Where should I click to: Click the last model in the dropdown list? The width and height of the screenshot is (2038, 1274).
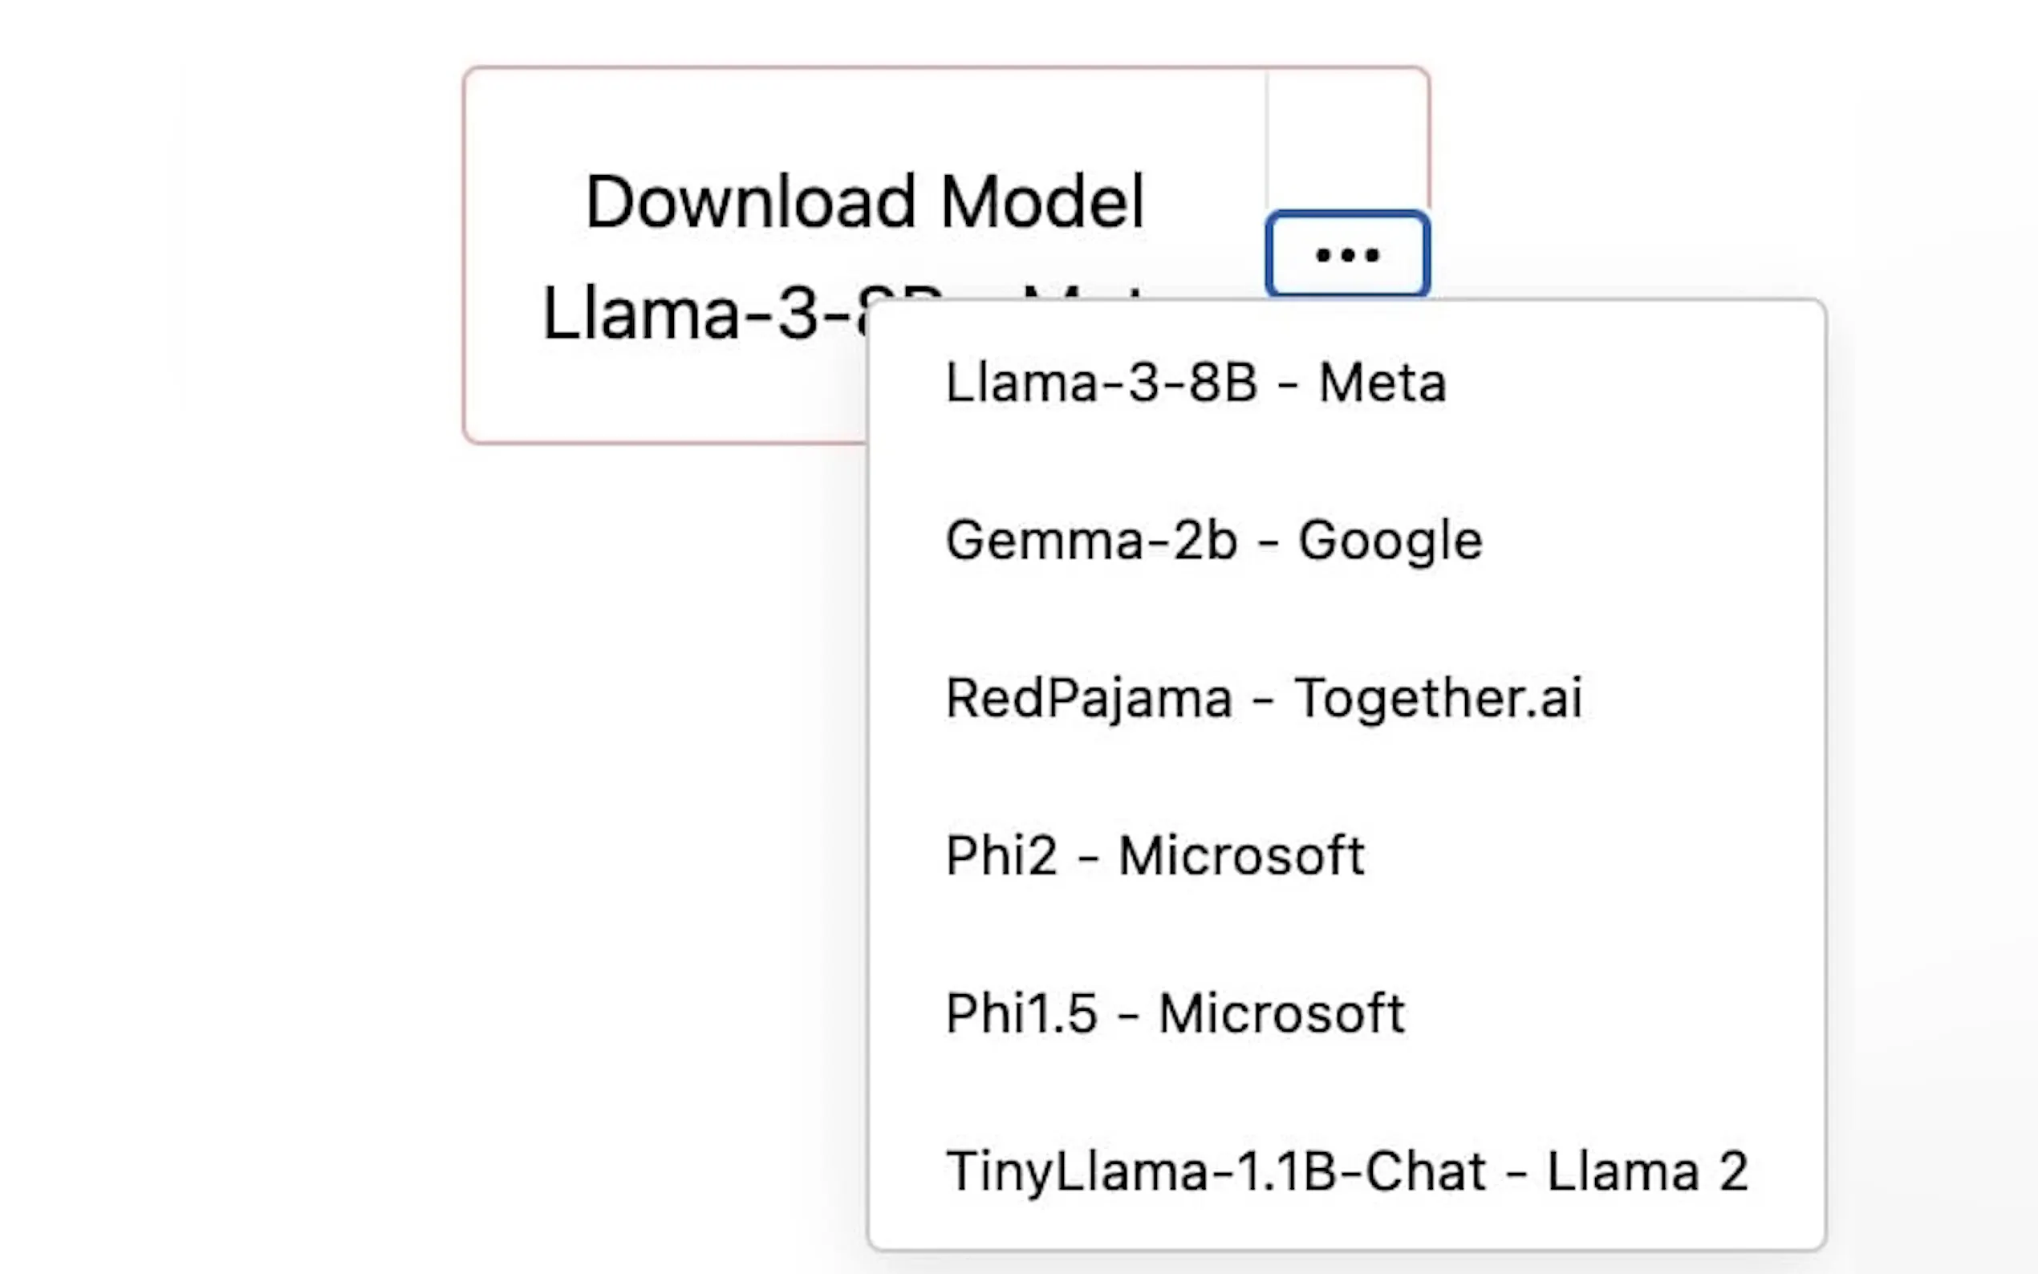(1346, 1171)
